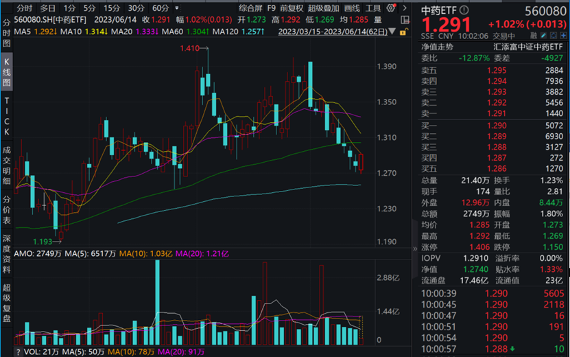Click the MA5 1.292 indicator label

tap(35, 32)
